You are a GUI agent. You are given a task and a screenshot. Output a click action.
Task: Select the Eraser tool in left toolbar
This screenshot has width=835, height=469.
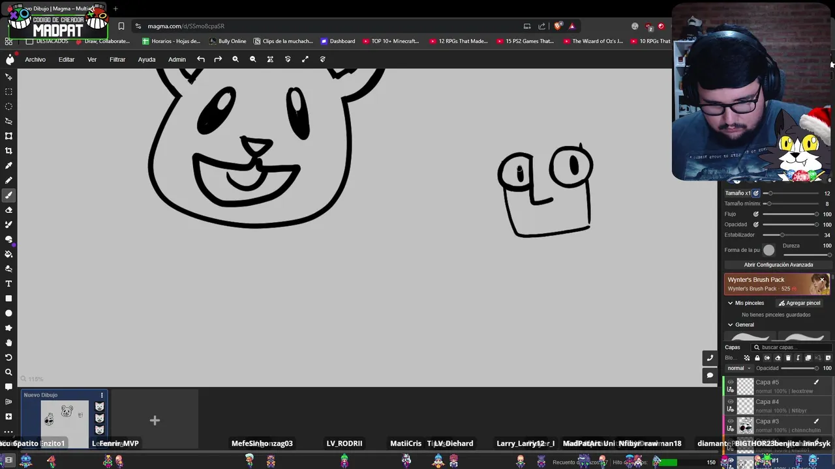(8, 210)
